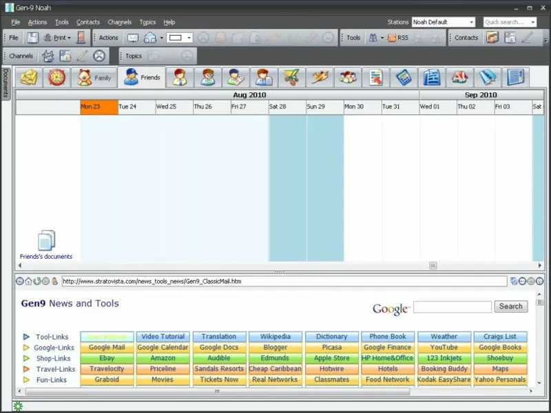The height and width of the screenshot is (413, 551).
Task: Select the Wed 01 date header
Action: pyautogui.click(x=438, y=107)
